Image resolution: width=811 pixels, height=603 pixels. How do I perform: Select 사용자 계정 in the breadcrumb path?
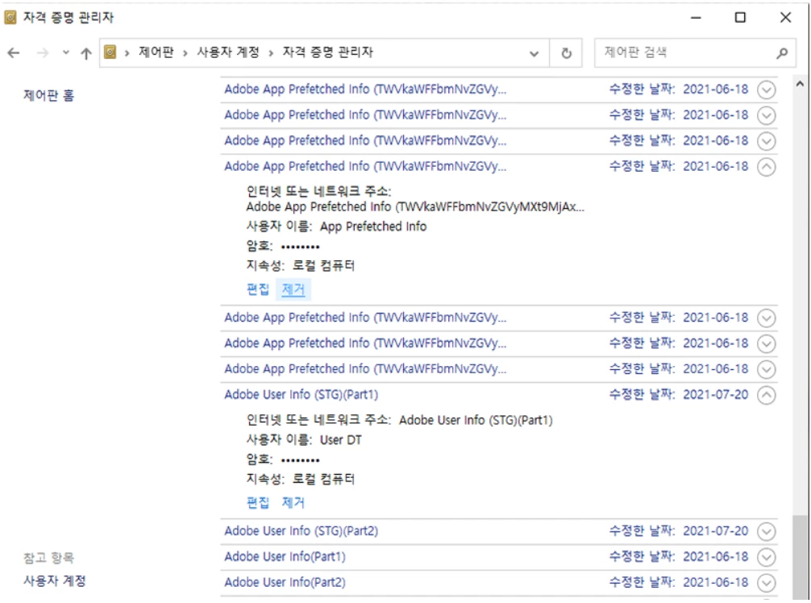point(228,52)
